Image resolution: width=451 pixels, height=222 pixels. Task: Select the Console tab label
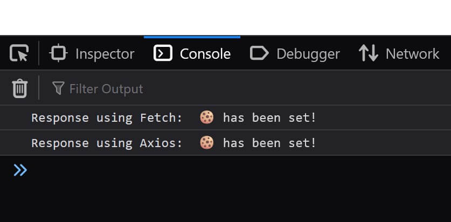click(205, 54)
